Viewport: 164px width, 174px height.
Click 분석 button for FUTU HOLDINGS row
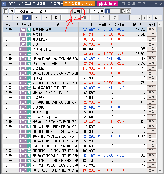coord(151,170)
